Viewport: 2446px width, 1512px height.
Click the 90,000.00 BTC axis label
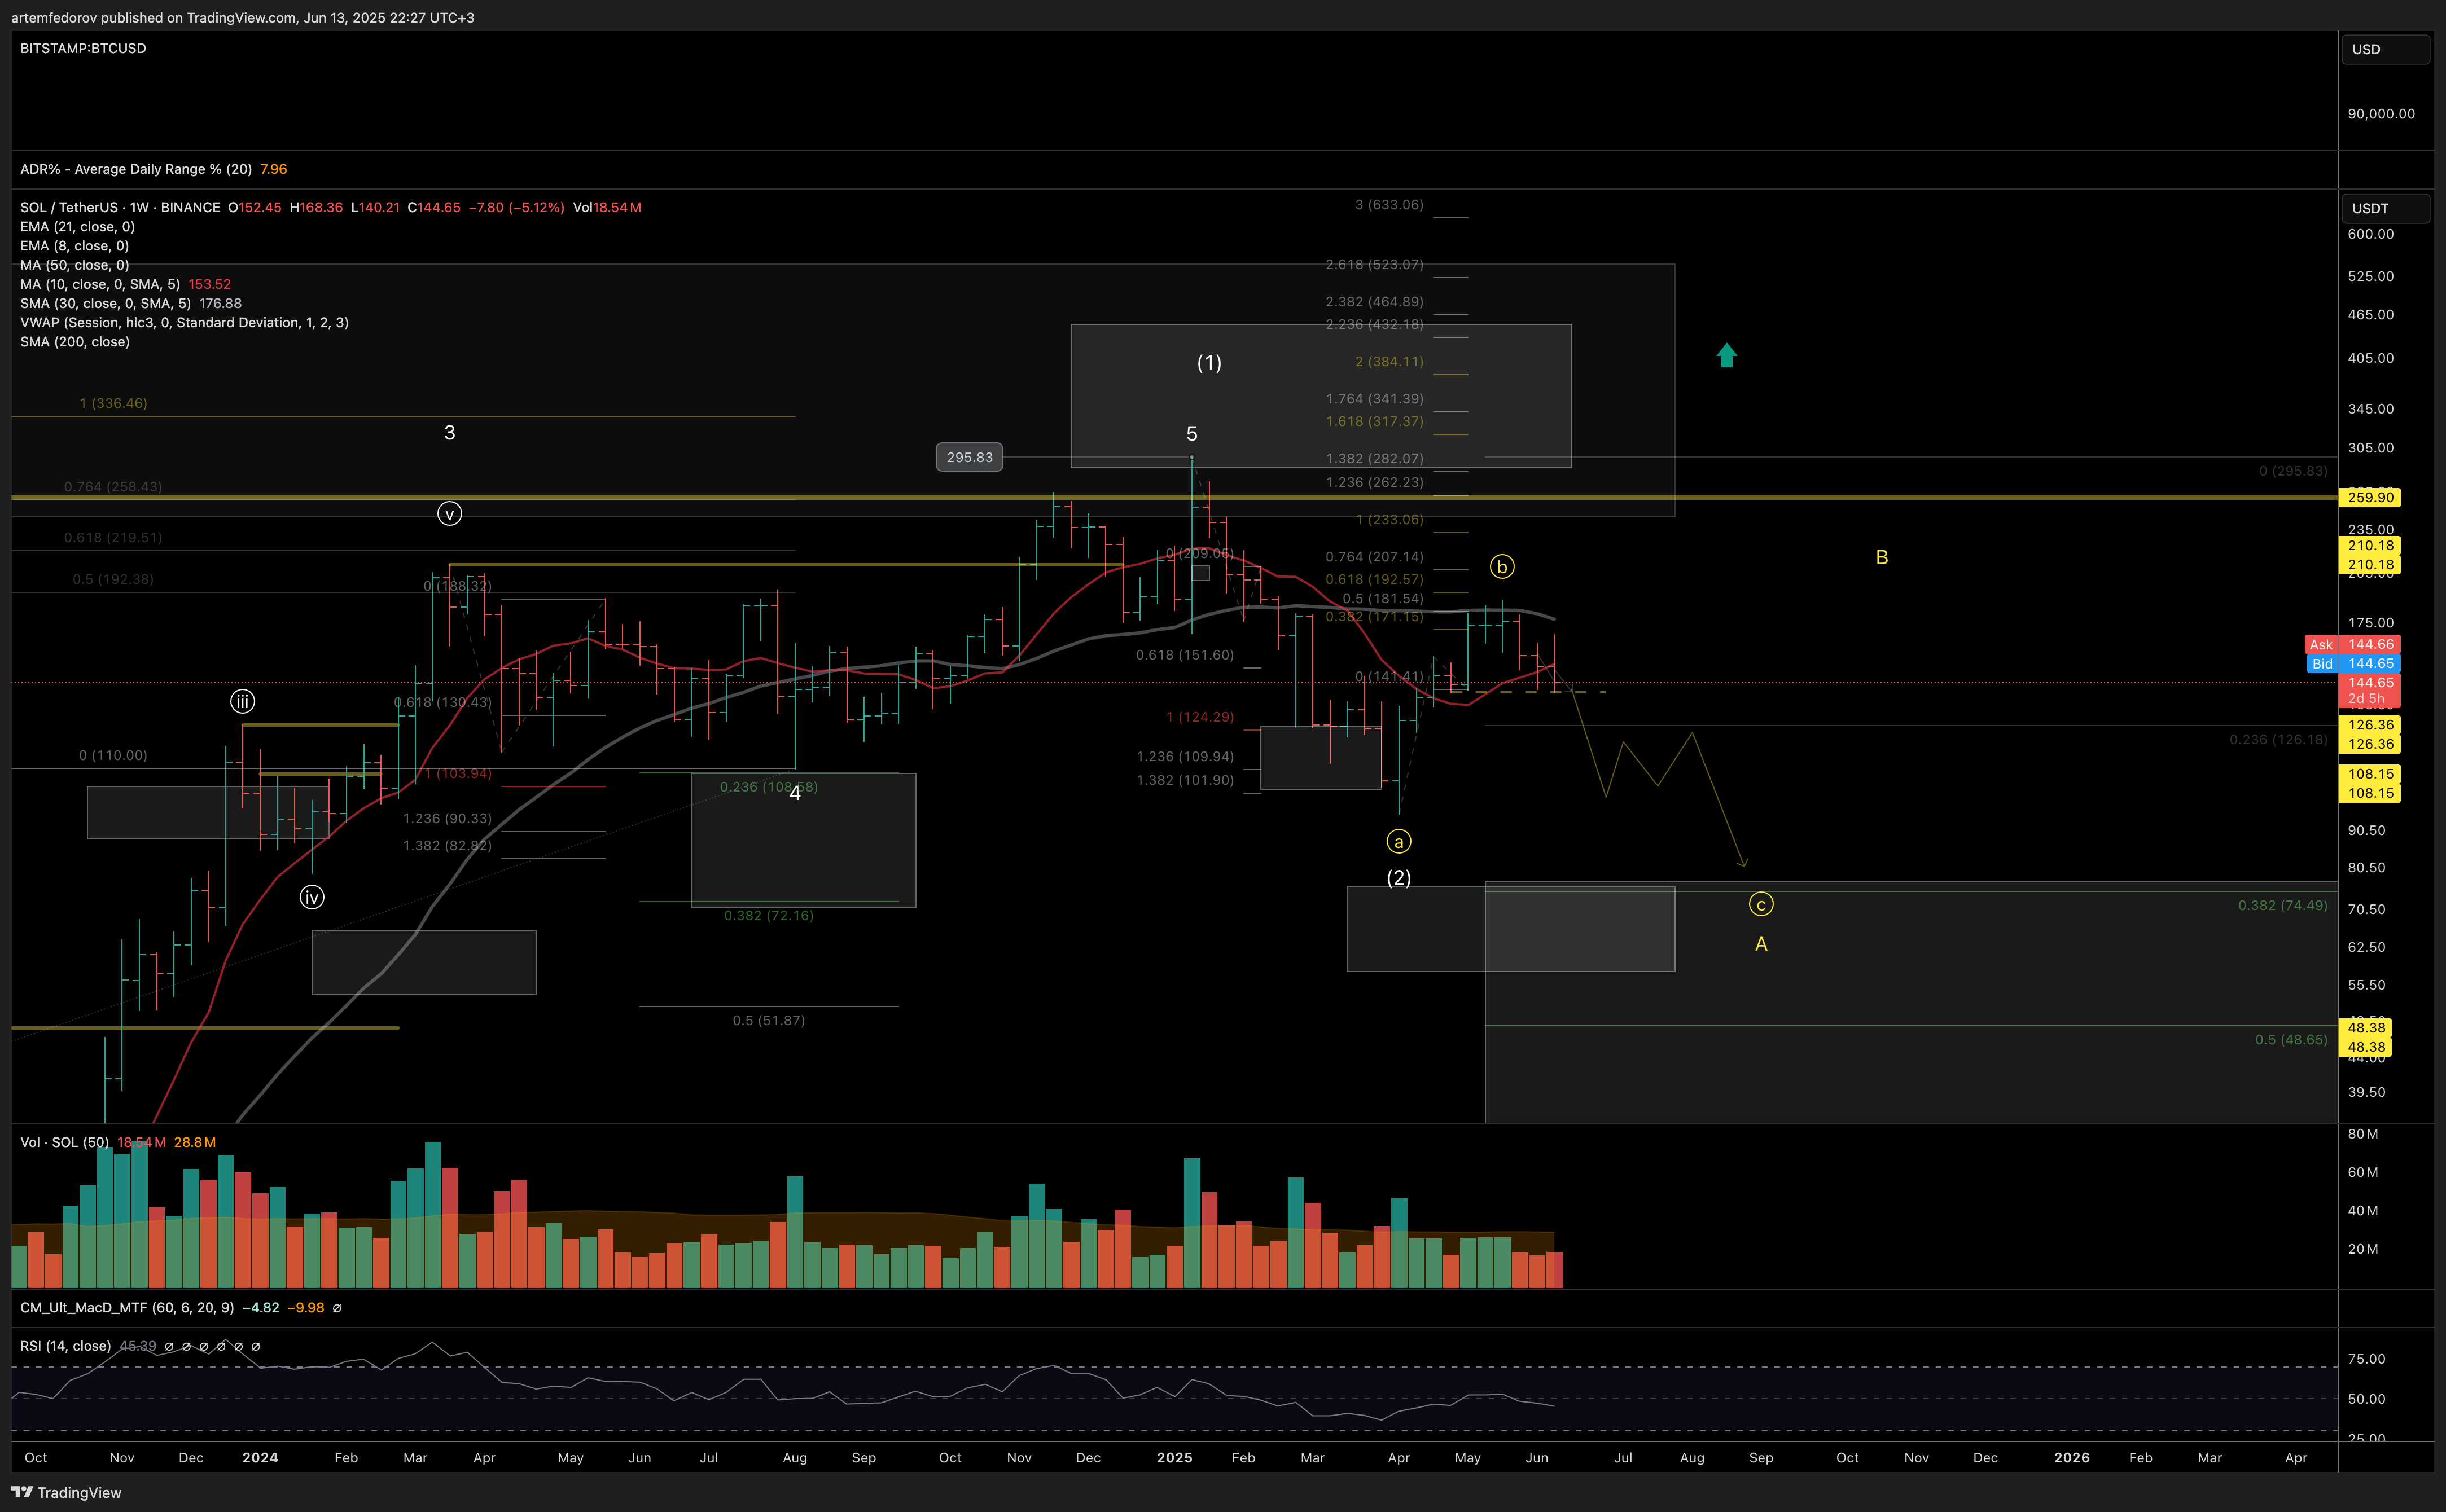[x=2381, y=114]
